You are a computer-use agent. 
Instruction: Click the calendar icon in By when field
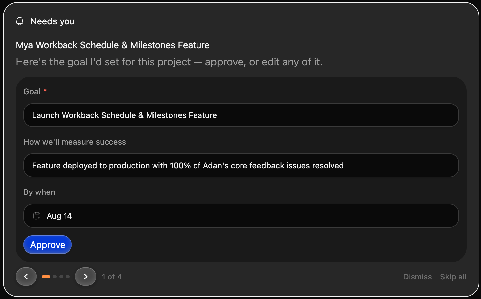37,216
